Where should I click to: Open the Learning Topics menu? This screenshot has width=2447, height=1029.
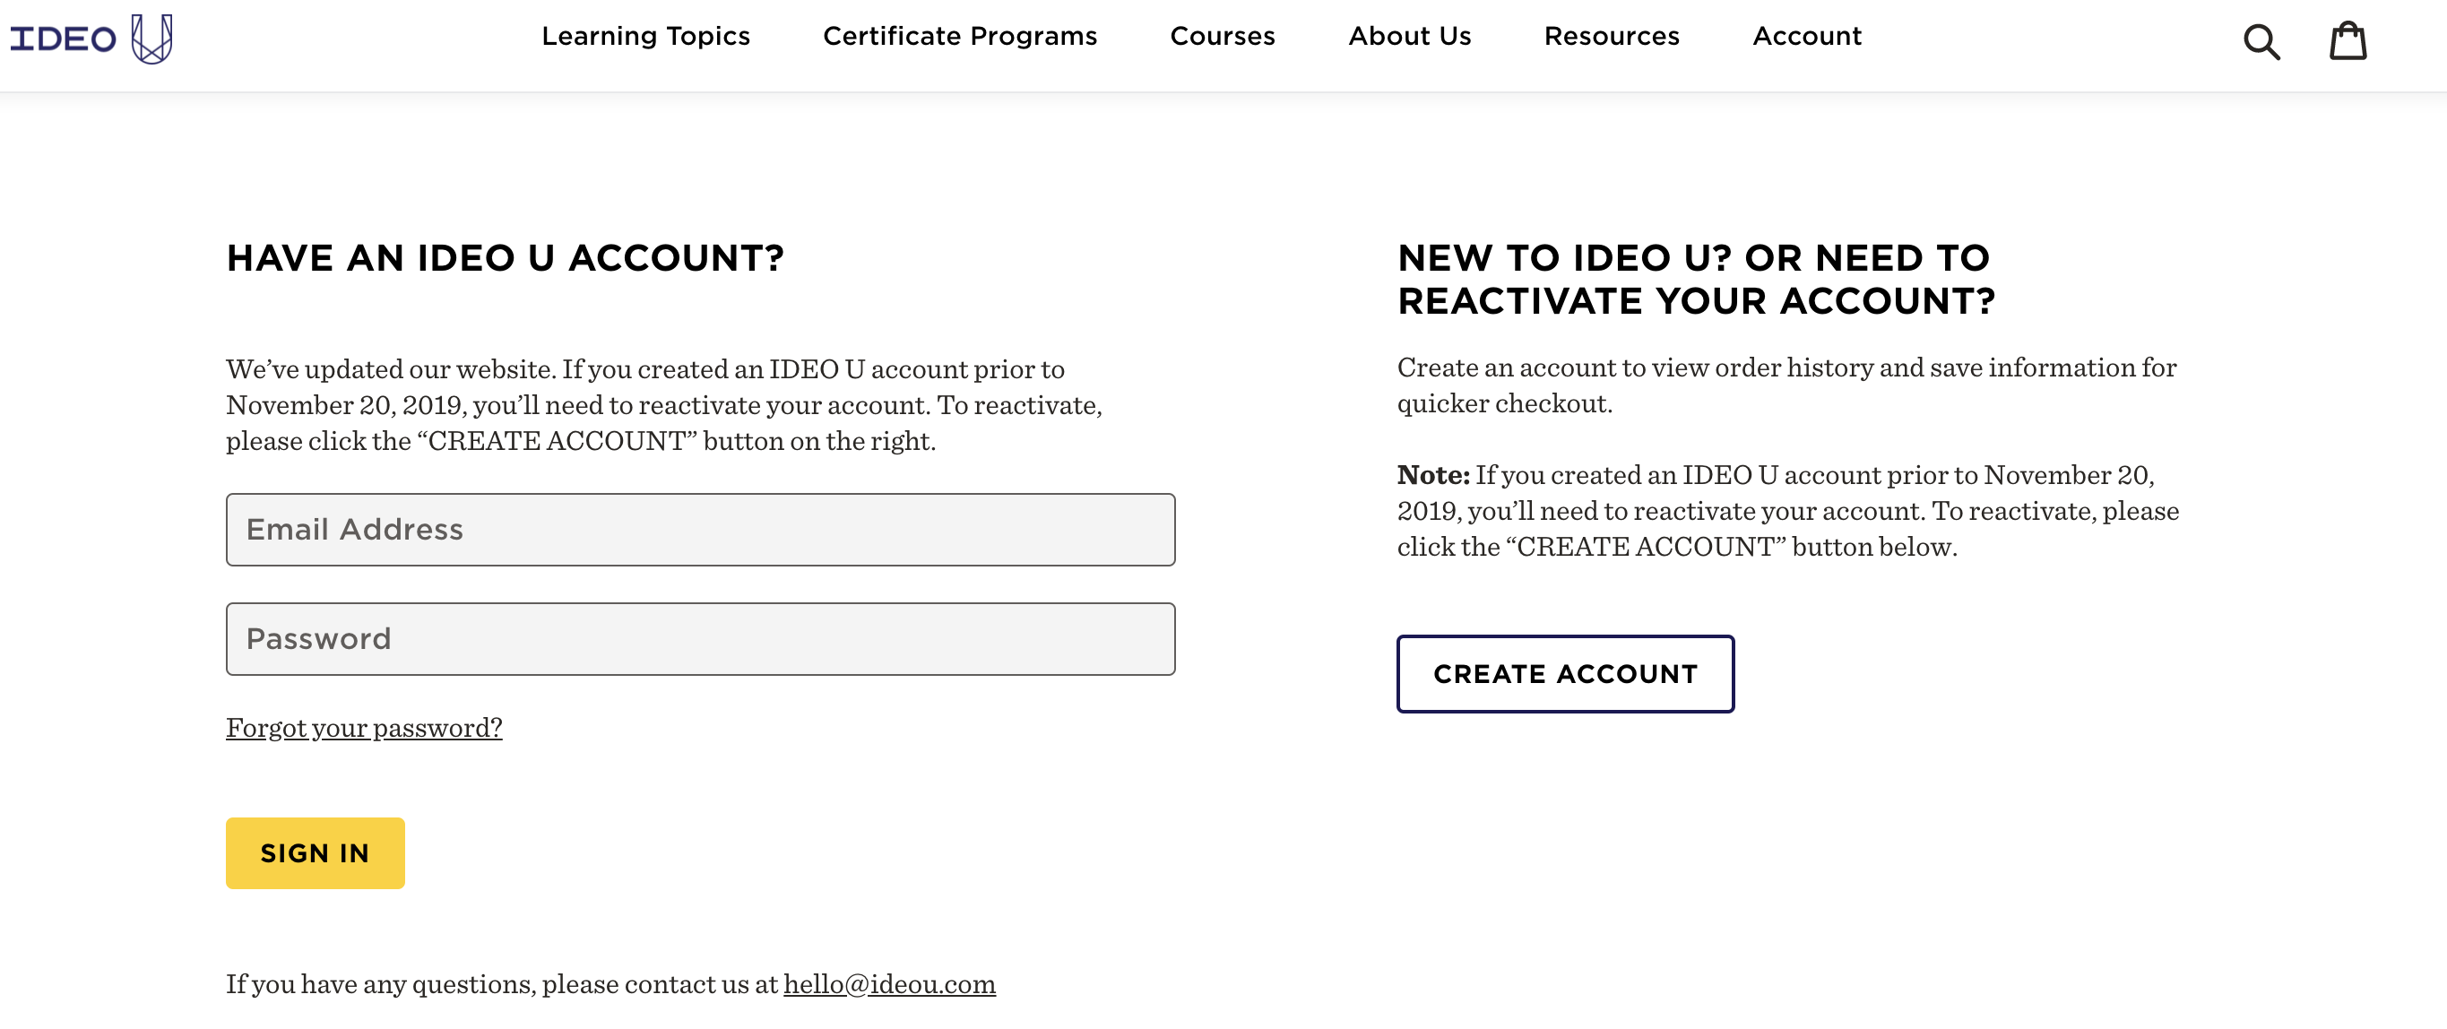click(x=645, y=36)
